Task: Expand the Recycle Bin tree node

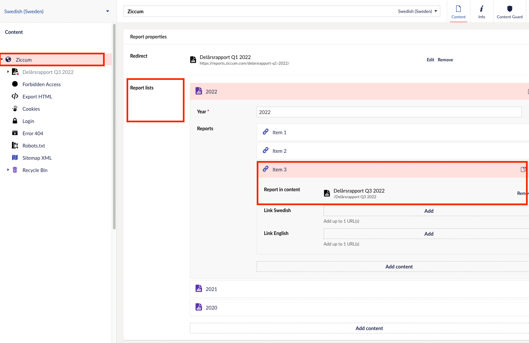Action: (x=8, y=170)
